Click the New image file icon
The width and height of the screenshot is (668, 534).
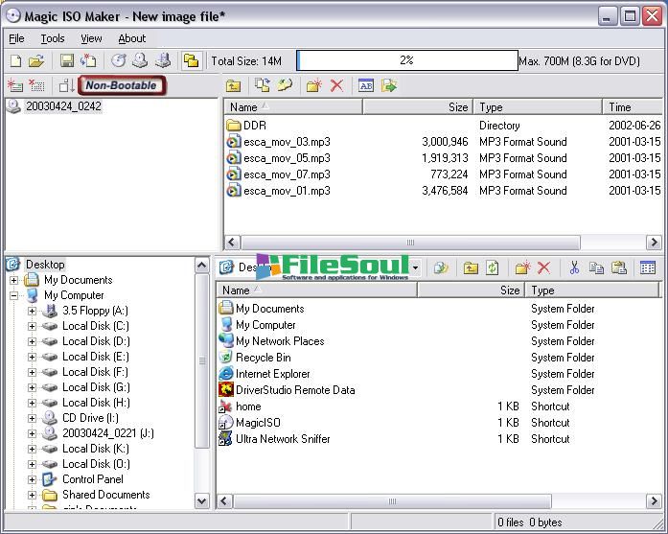16,61
